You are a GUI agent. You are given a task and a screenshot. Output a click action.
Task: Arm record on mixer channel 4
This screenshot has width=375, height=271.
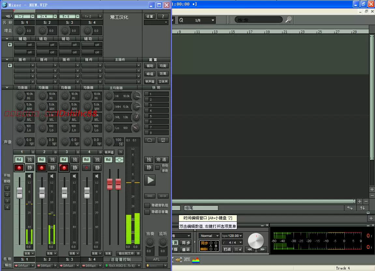[x=86, y=168]
